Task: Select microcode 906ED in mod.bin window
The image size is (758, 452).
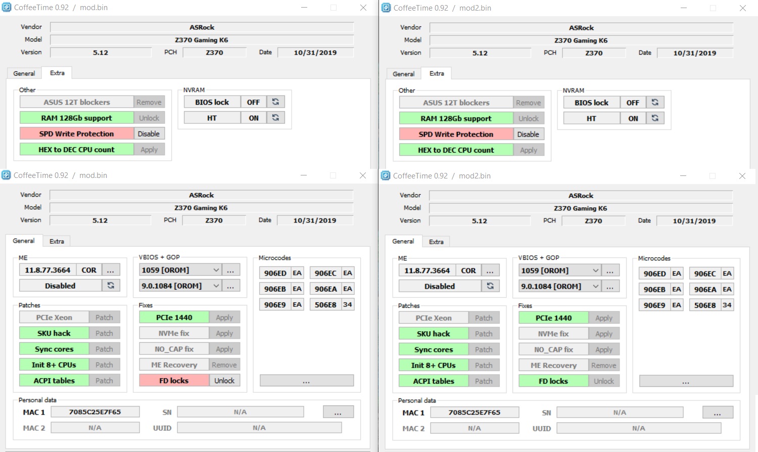Action: (275, 273)
